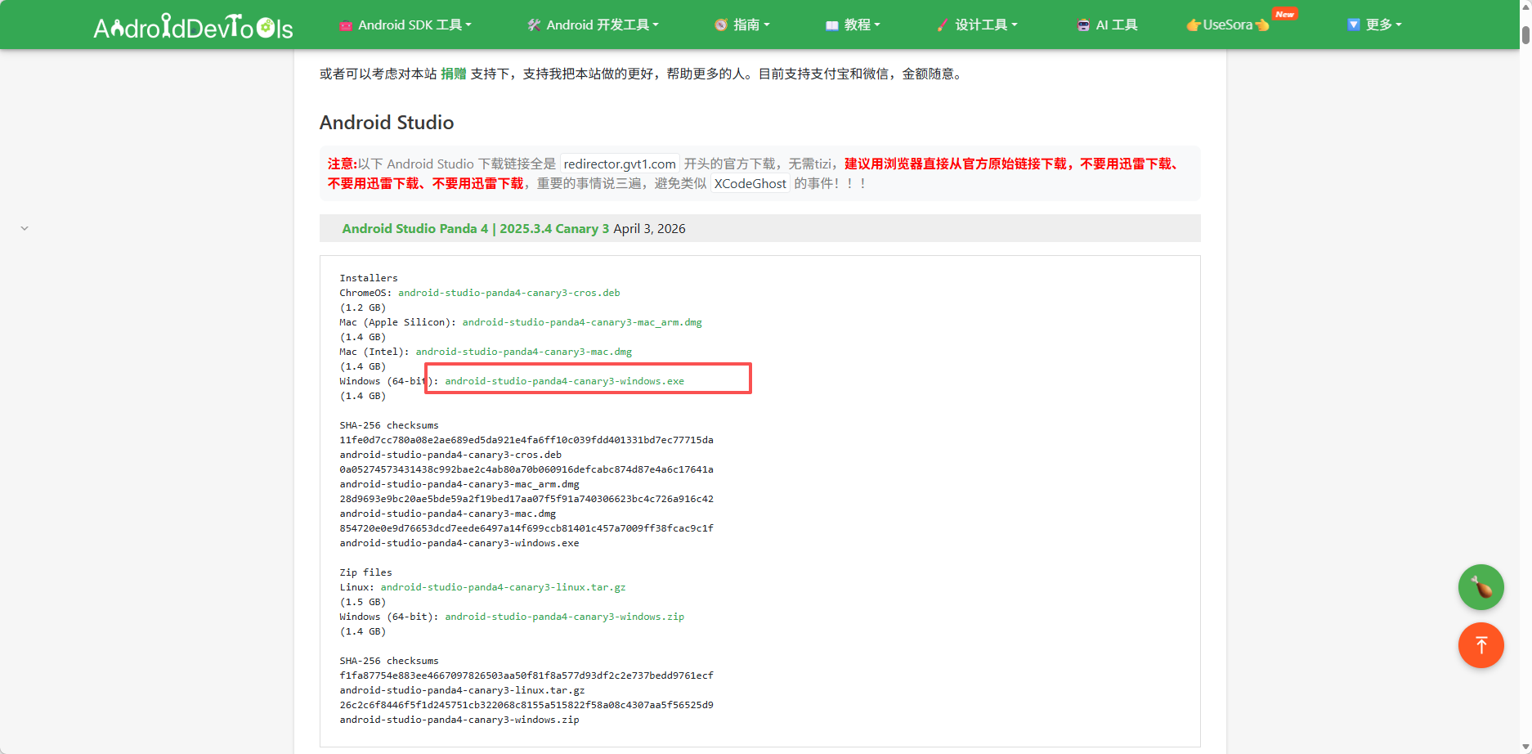
Task: Click the (1.2 GB) ChromeOS size text
Action: (x=363, y=307)
